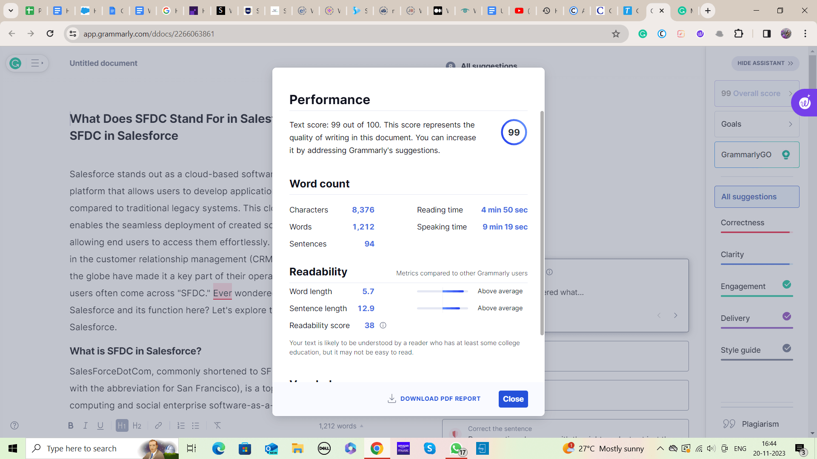Image resolution: width=817 pixels, height=459 pixels.
Task: Open the document outline menu icon
Action: coord(37,63)
